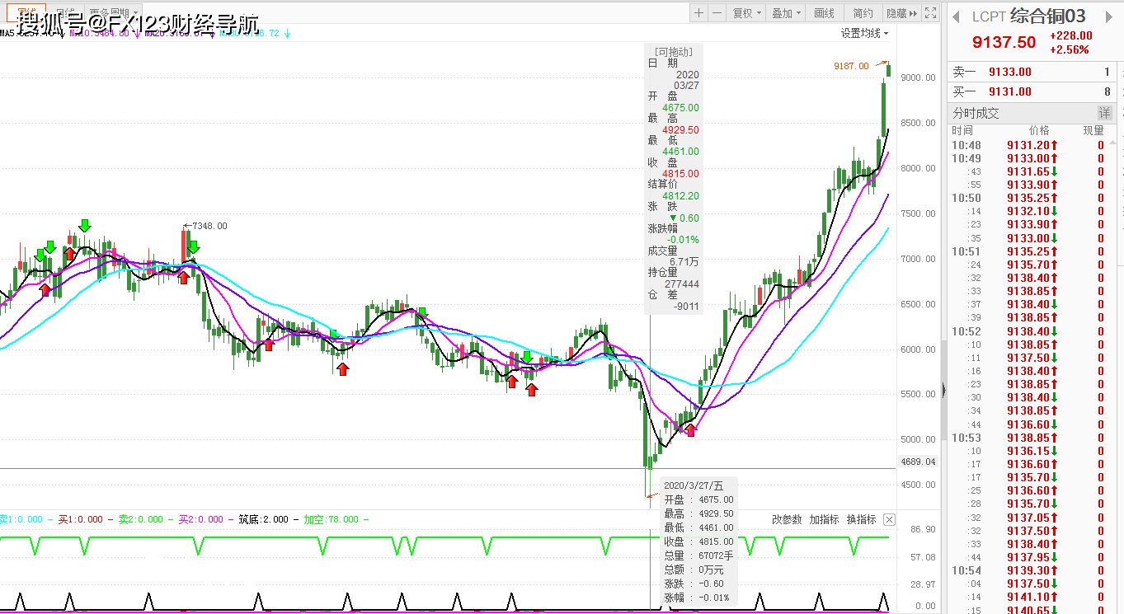Switch to 简约 simple view
Screen dimensions: 1124x614
click(x=863, y=13)
